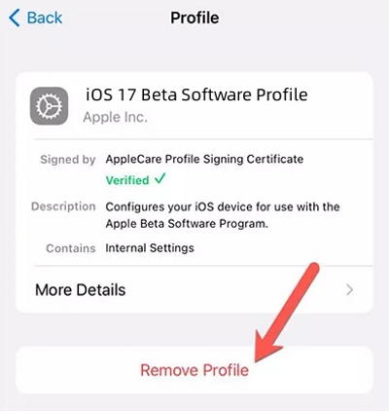Tap the Contains field label
The width and height of the screenshot is (389, 411).
click(x=71, y=248)
